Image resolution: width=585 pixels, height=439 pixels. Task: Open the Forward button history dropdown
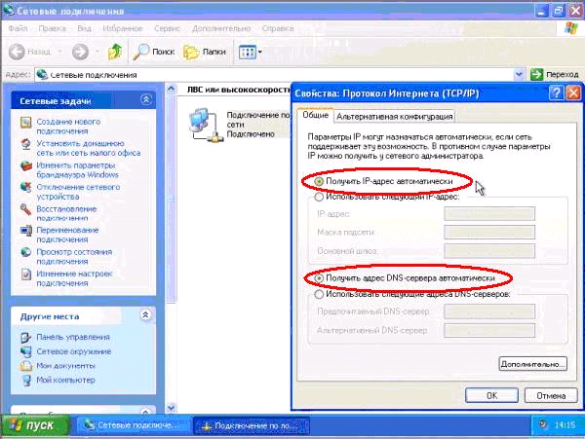(x=97, y=52)
